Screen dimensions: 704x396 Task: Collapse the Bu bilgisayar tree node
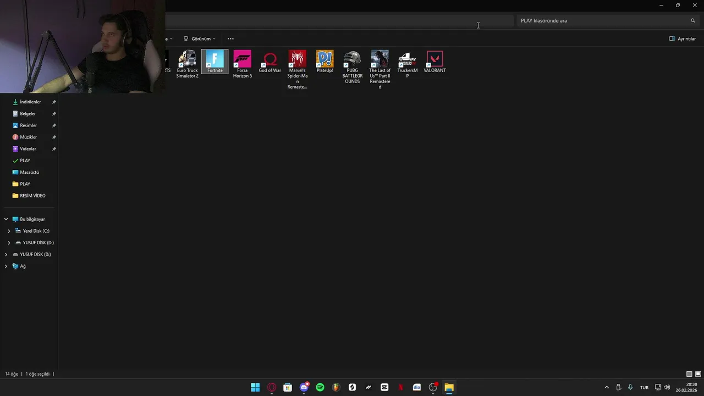pos(6,219)
